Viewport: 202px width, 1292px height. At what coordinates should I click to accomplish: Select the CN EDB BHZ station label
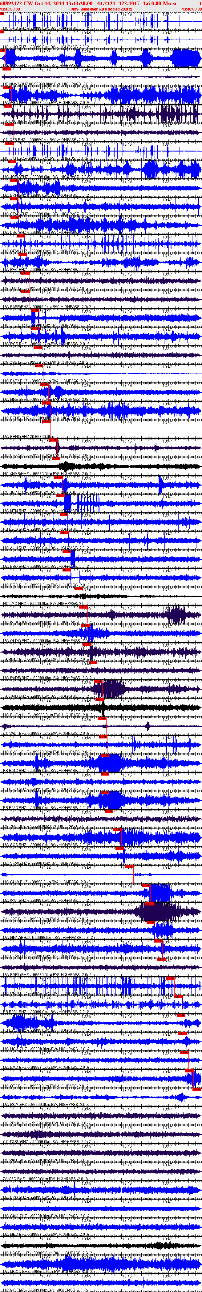46,289
